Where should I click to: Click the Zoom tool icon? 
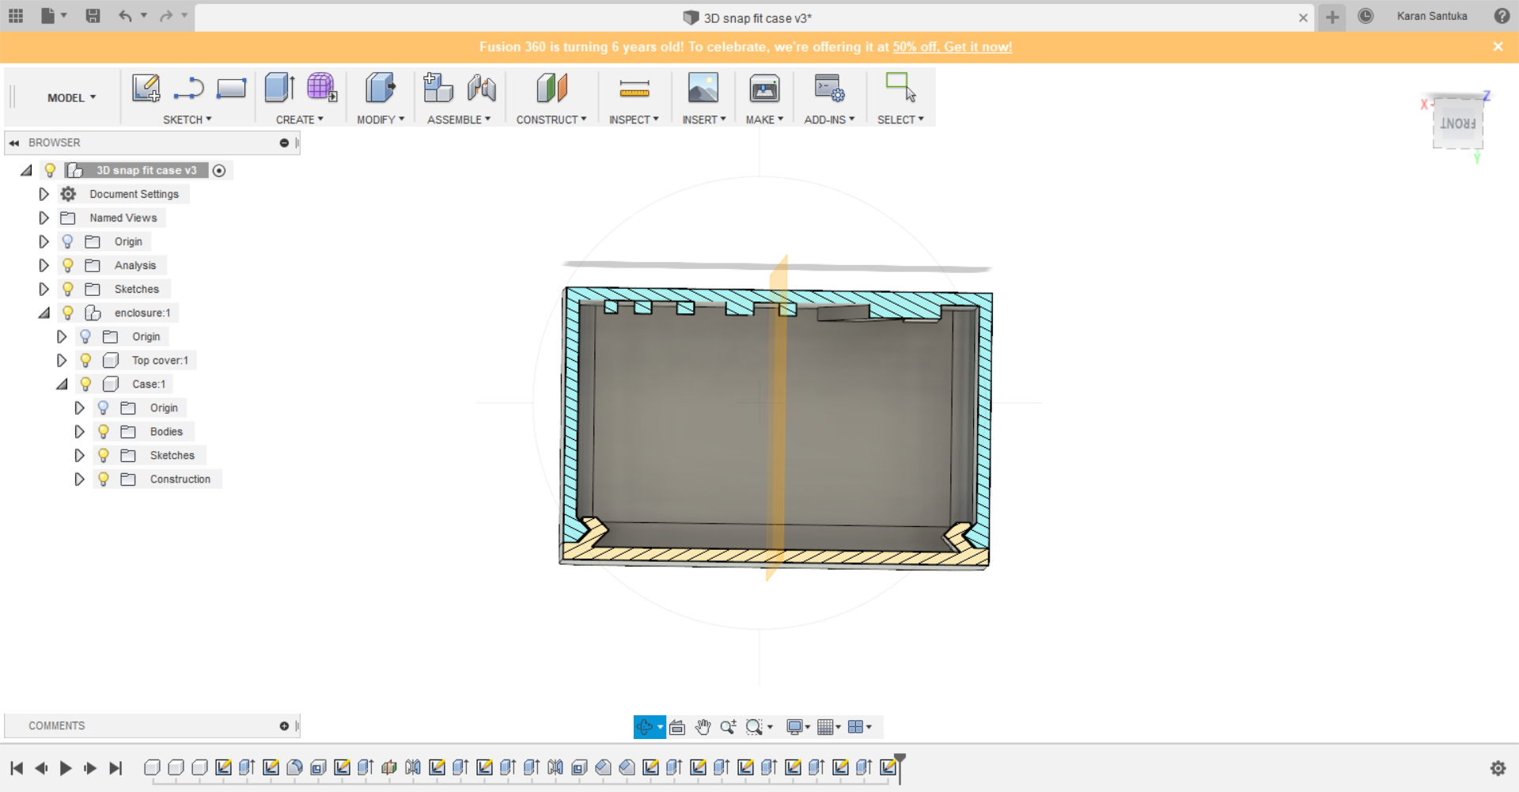[728, 727]
